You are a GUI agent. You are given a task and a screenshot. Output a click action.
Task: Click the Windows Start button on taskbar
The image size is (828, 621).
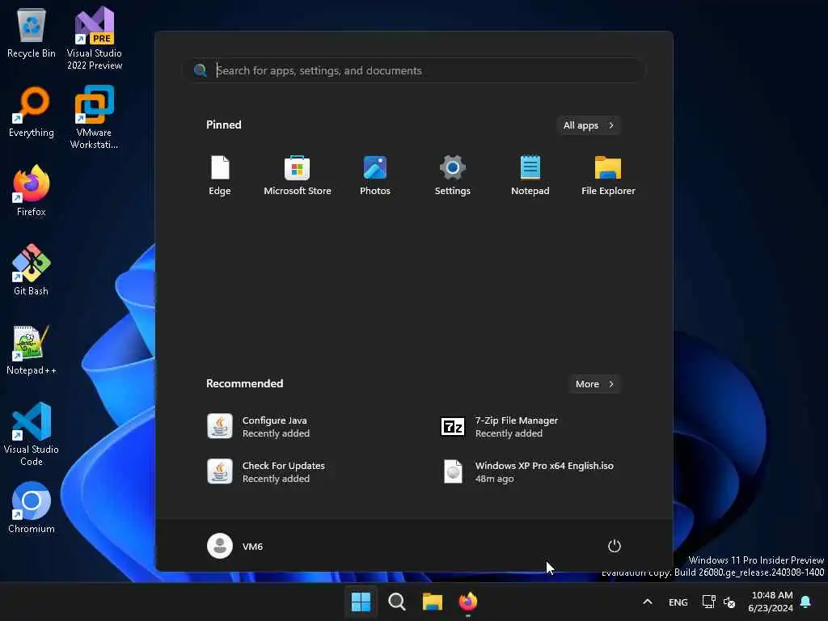click(361, 602)
